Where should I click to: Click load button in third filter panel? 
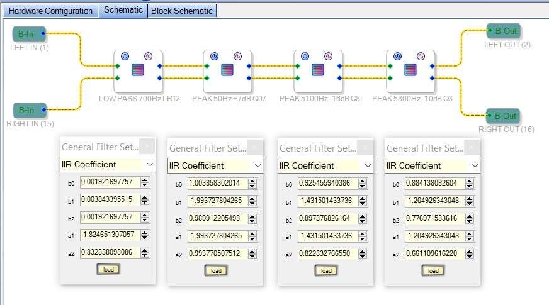[326, 270]
